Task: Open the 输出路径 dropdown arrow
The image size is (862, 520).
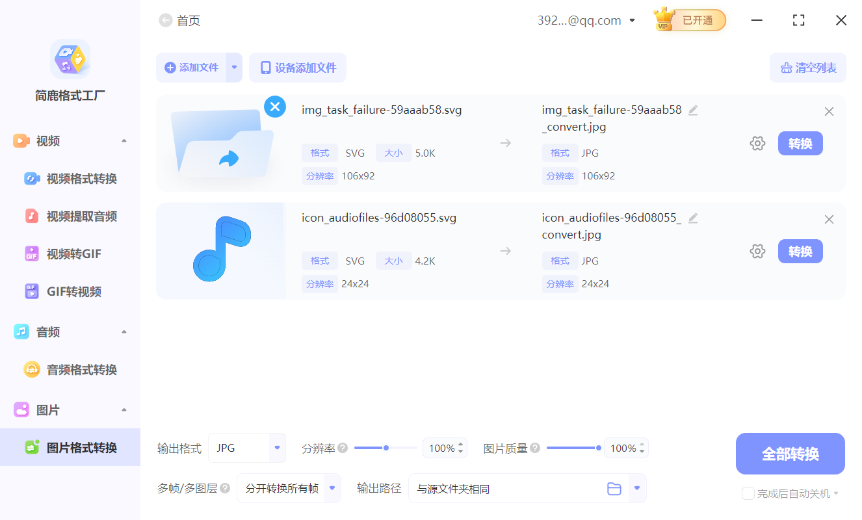Action: click(638, 488)
